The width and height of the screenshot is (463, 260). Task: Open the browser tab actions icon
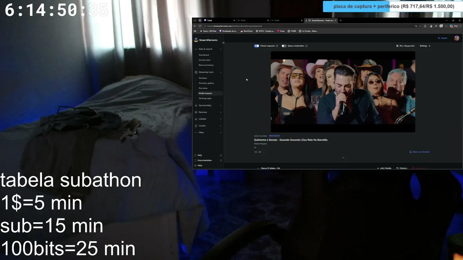click(200, 21)
